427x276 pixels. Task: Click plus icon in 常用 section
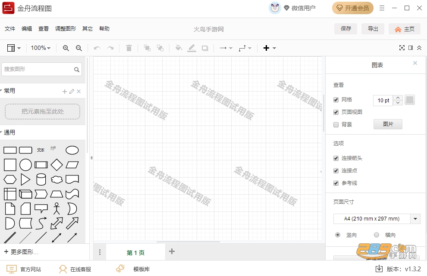[65, 92]
